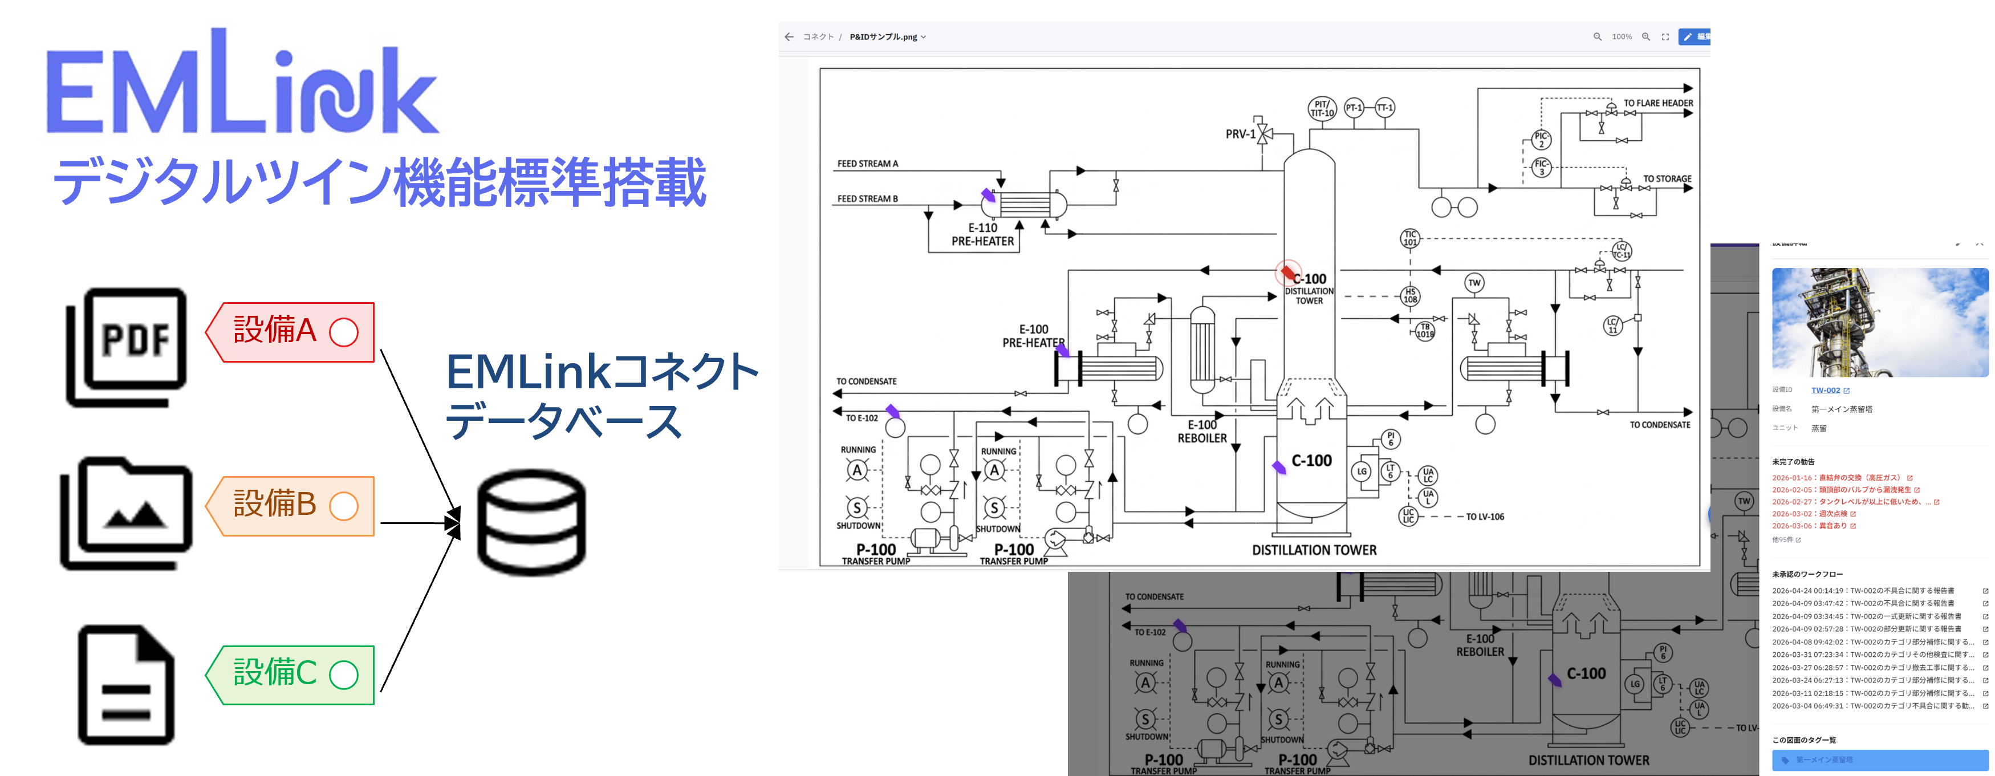Select the 設備B radio circle

(x=343, y=506)
